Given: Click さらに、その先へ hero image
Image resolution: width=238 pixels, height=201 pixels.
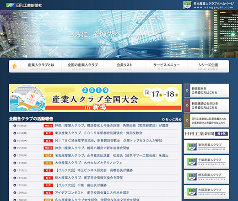Looking at the screenshot, I should [119, 34].
